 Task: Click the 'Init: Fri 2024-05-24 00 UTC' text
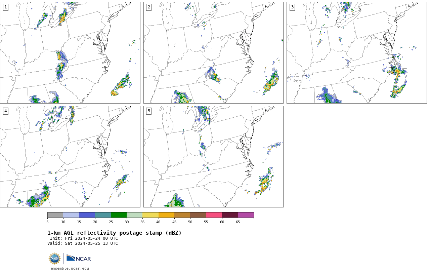coord(84,238)
